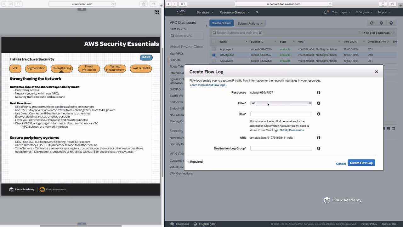Screen dimensions: 403x227
Task: Toggle sidebar in the Lucidchart Safari window
Action: coord(18,4)
